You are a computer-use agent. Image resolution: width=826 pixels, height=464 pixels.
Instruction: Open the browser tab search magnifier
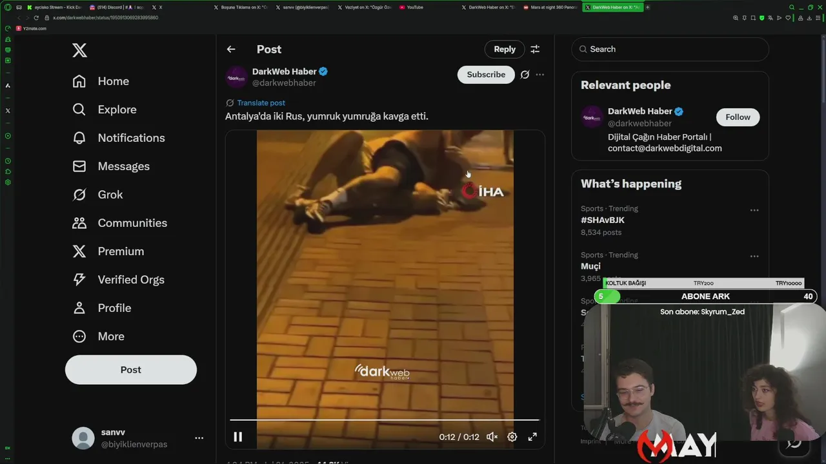point(792,7)
